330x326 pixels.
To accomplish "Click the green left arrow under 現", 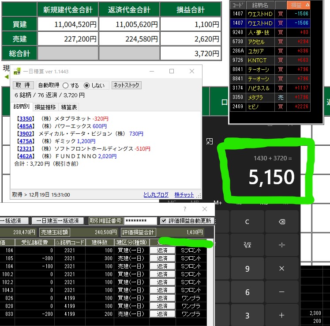I will coord(7,77).
